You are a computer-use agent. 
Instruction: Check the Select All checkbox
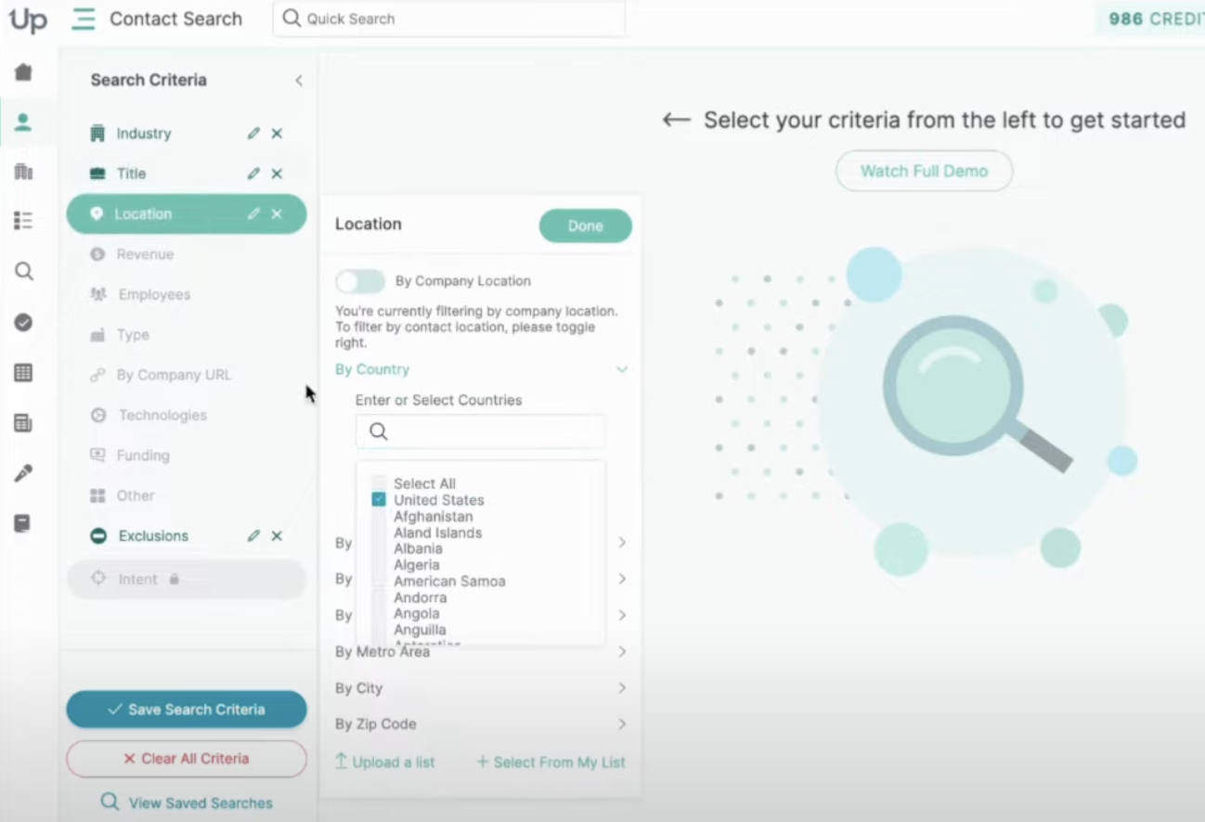tap(379, 483)
